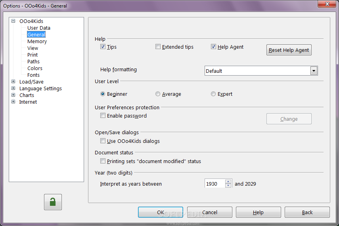Collapse the OOo4Kids tree node
The width and height of the screenshot is (339, 226).
[x=13, y=21]
